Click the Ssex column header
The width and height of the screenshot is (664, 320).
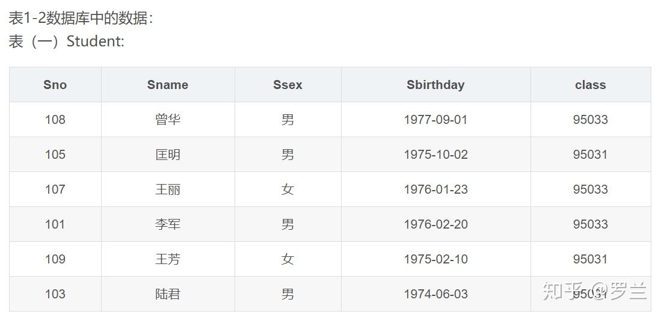(287, 85)
